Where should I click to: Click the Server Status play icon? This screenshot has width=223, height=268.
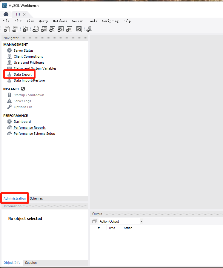point(9,50)
